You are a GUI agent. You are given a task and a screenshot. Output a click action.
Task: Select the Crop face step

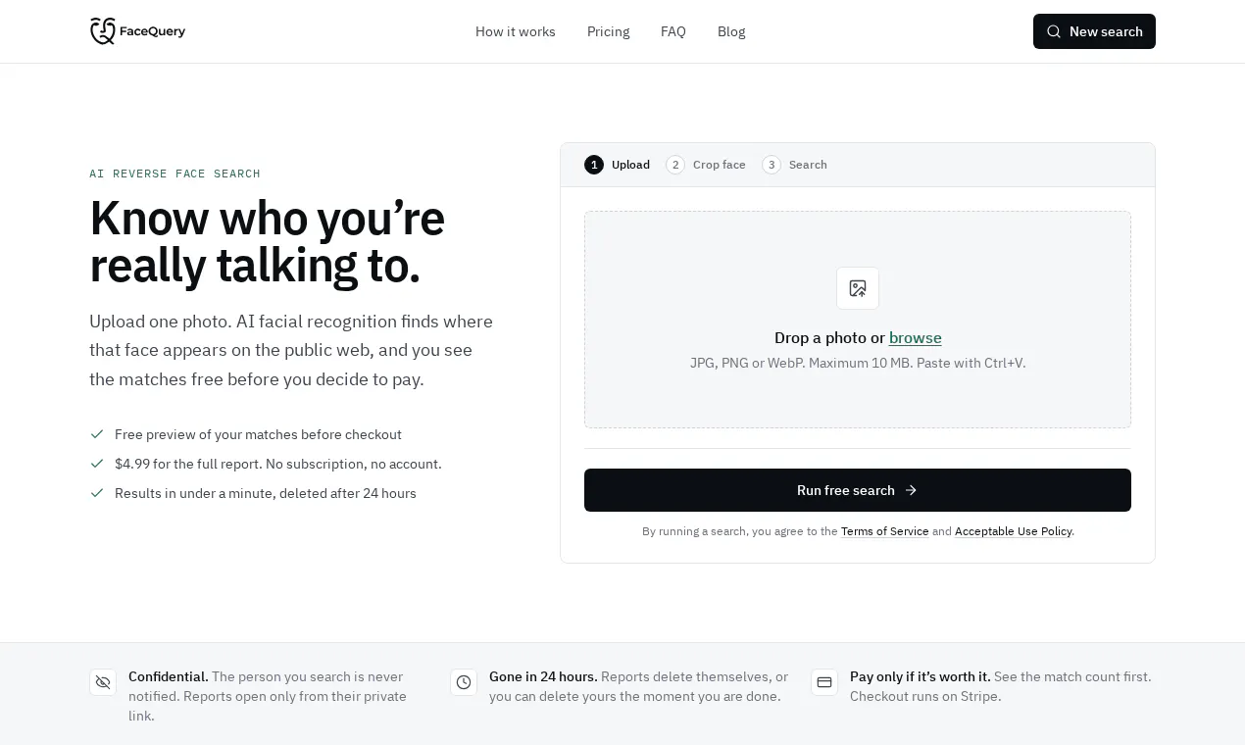(706, 165)
